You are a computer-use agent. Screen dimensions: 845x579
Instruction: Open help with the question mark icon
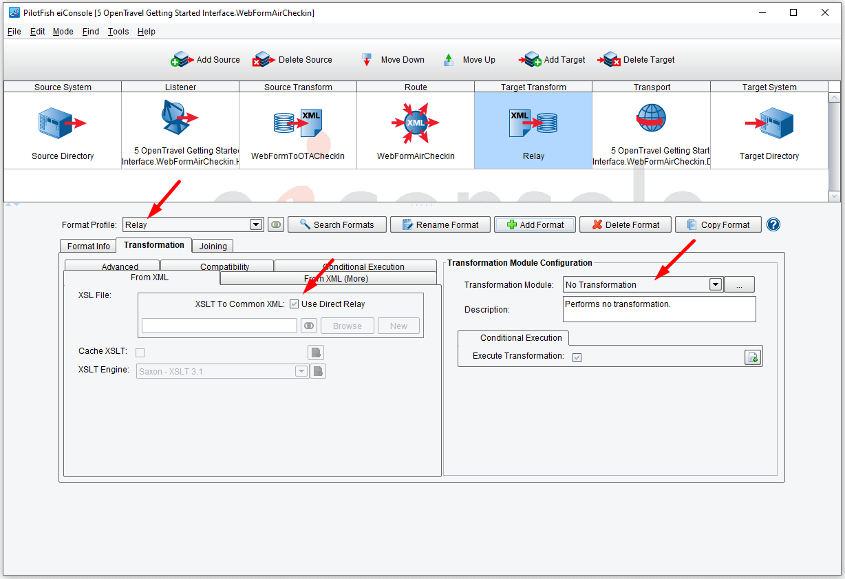(x=773, y=224)
